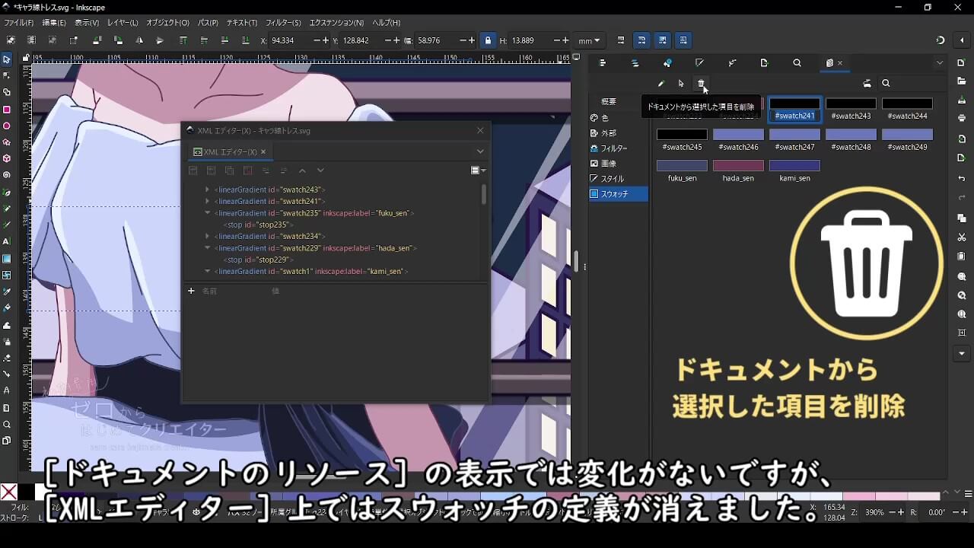Close the XML Editor tab
Screen dimensions: 974x548
(263, 152)
